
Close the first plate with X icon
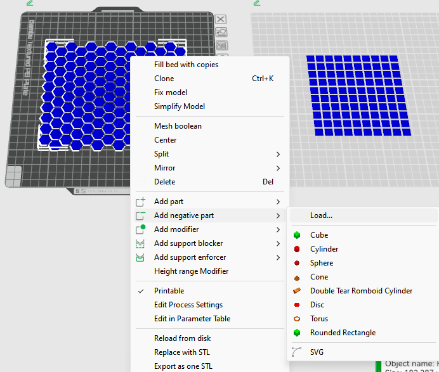pyautogui.click(x=221, y=19)
